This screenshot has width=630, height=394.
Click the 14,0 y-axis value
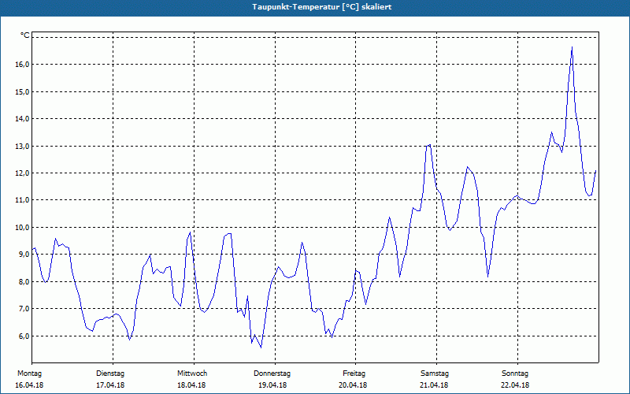point(22,119)
